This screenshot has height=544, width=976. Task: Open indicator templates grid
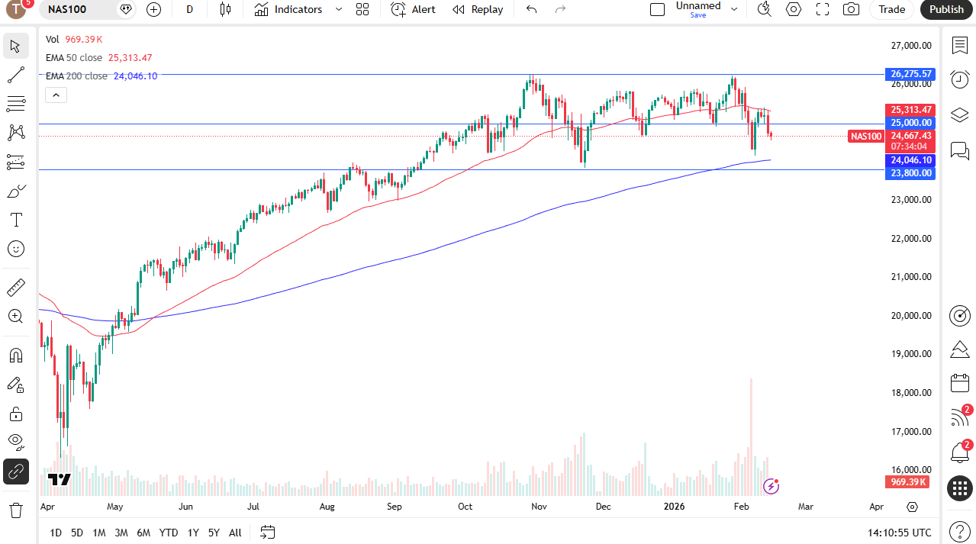click(362, 9)
